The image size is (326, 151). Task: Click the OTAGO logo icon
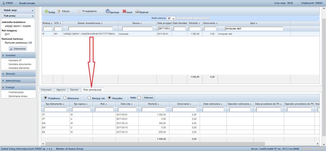pyautogui.click(x=3, y=3)
